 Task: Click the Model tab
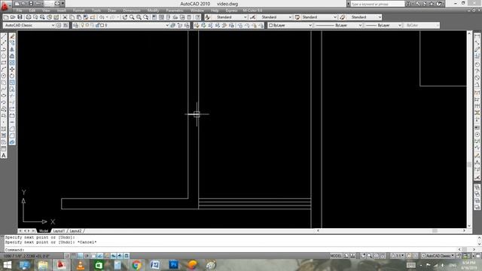(x=44, y=231)
